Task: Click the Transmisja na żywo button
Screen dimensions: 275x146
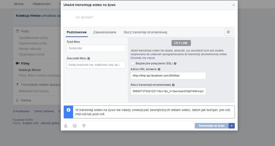Action: [211, 126]
